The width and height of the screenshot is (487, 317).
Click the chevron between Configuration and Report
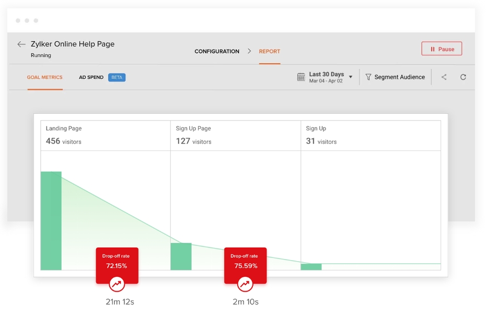(249, 51)
